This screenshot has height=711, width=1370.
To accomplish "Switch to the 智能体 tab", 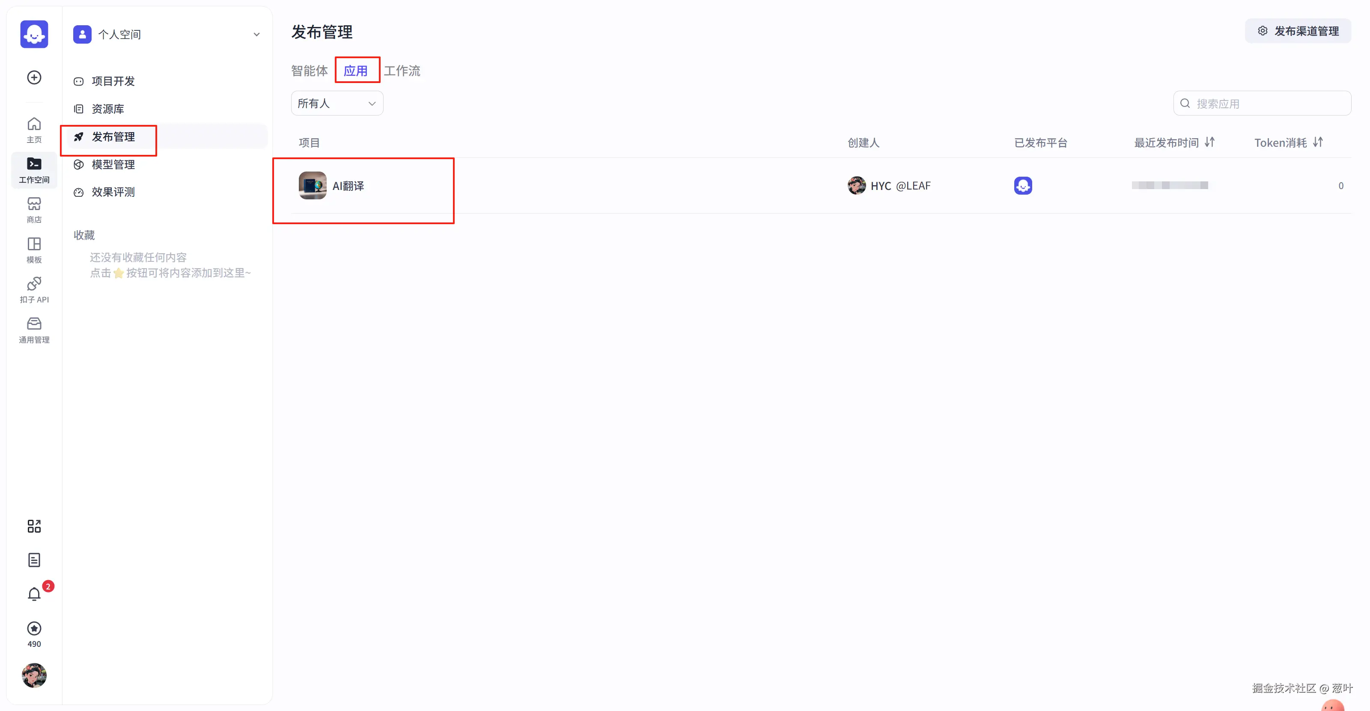I will click(x=309, y=71).
